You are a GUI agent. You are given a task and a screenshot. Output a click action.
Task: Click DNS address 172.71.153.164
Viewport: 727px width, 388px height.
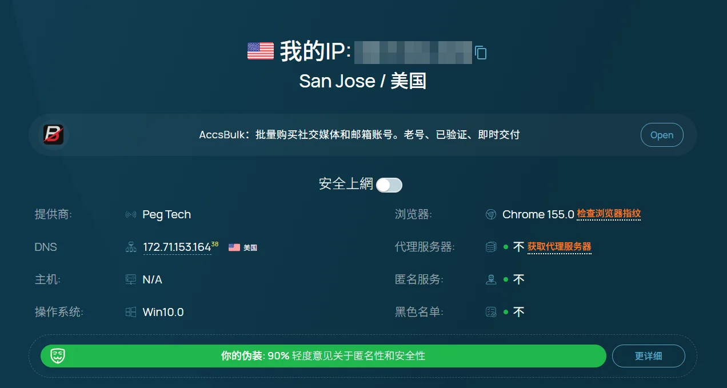point(177,247)
